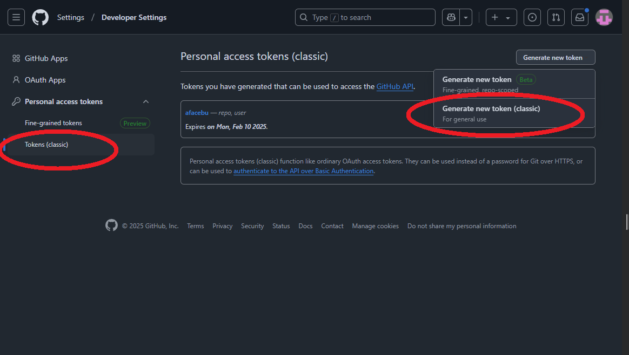Collapse the Personal access tokens section
Screen dimensions: 629x355
click(145, 101)
